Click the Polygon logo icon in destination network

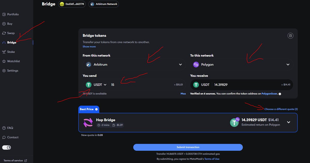196,64
